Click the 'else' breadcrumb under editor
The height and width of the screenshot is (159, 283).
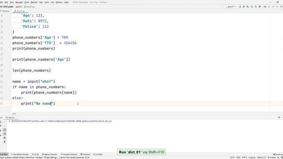pos(14,114)
